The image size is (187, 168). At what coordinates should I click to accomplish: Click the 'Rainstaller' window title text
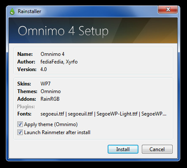30,11
